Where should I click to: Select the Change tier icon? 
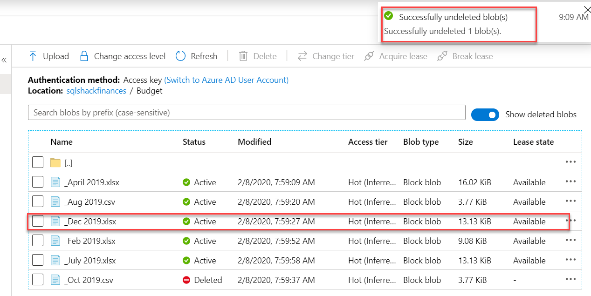pos(302,56)
